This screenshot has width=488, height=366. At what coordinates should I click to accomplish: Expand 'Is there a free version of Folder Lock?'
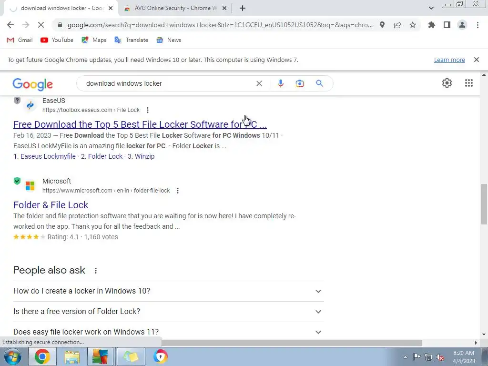(168, 312)
